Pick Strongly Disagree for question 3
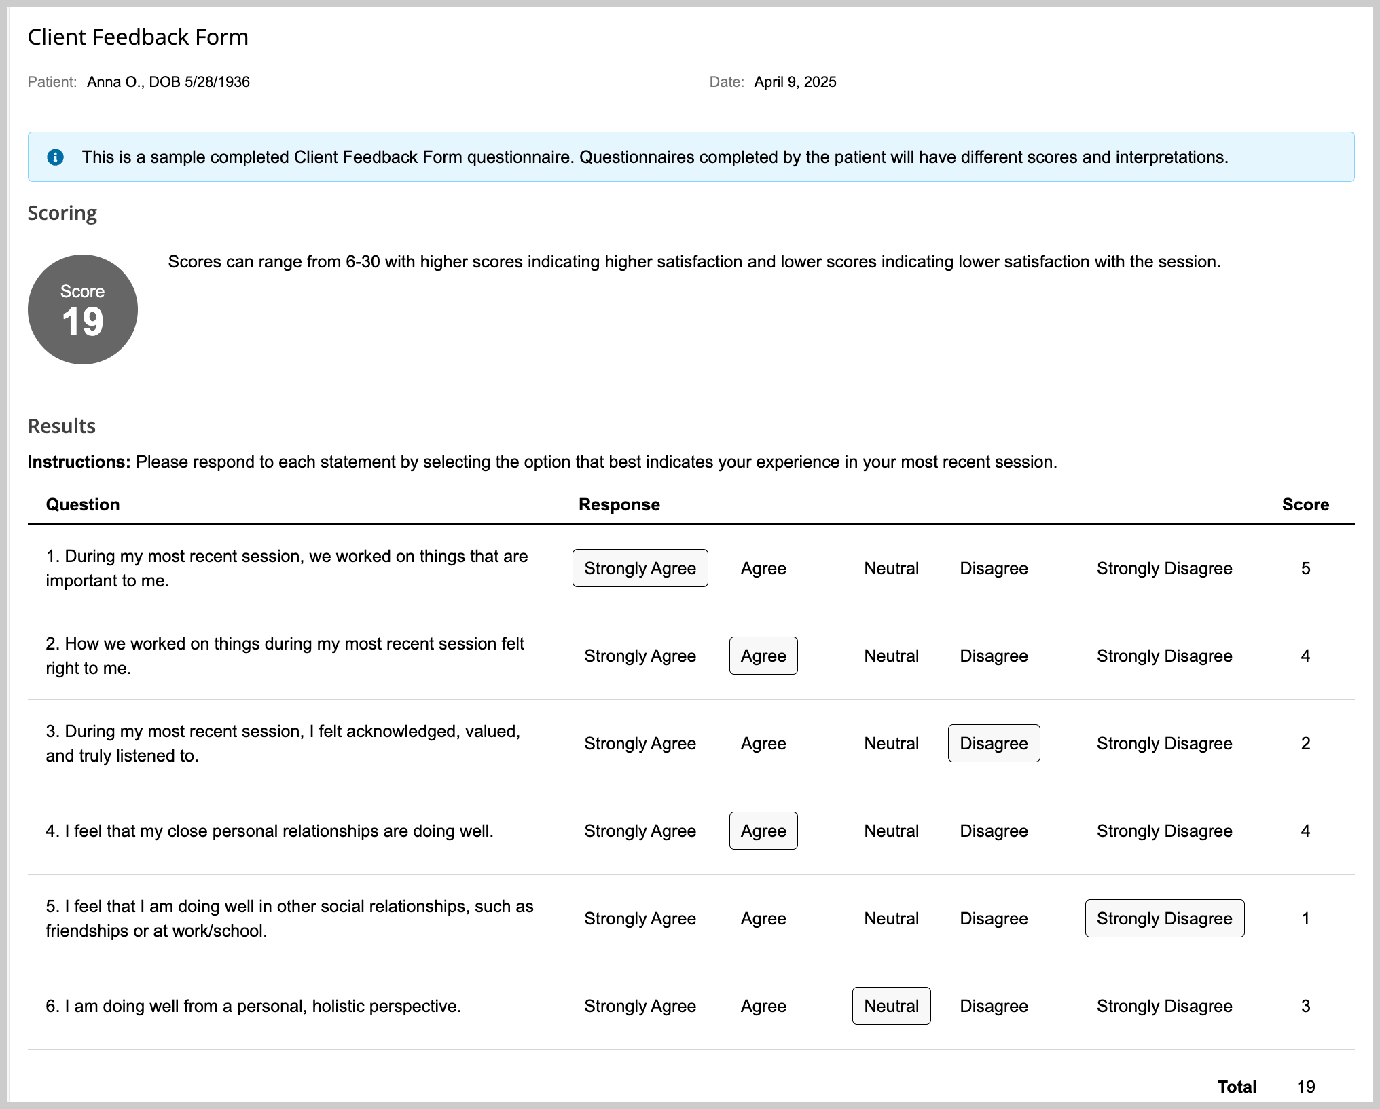Image resolution: width=1380 pixels, height=1109 pixels. (x=1164, y=743)
